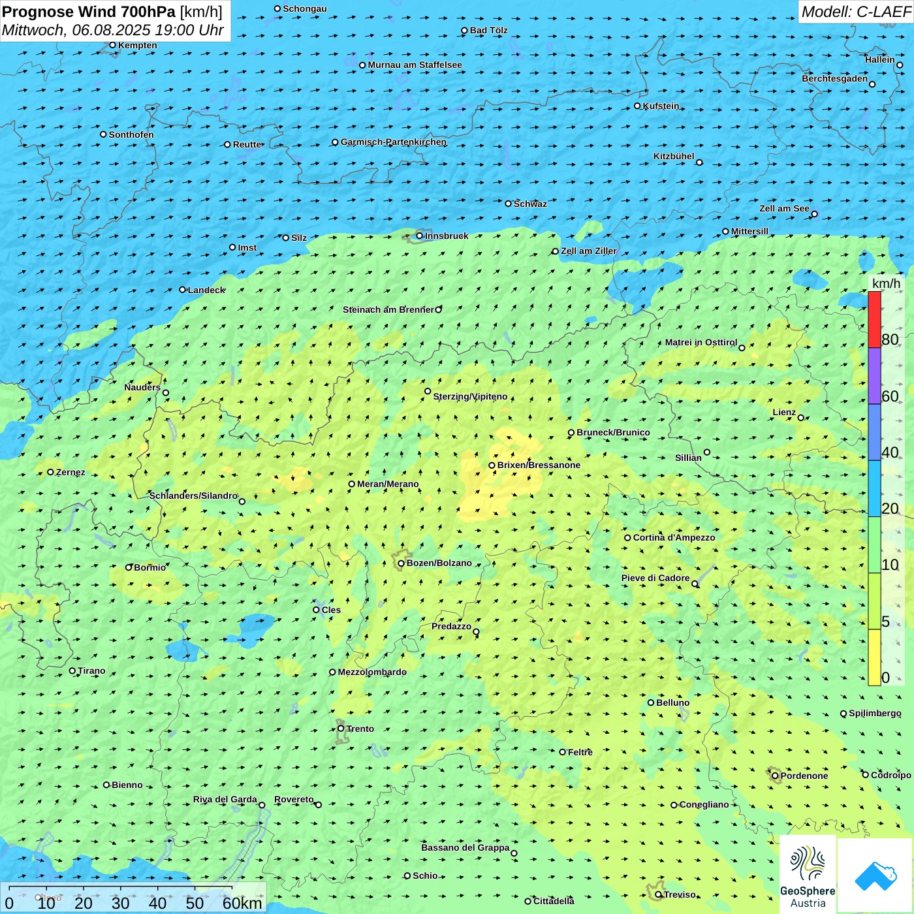The image size is (914, 914).
Task: Click the 'Prognose Wind 700hPa' title
Action: [x=89, y=12]
